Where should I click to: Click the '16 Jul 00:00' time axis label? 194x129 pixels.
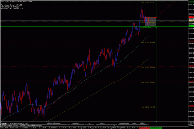coord(53,128)
